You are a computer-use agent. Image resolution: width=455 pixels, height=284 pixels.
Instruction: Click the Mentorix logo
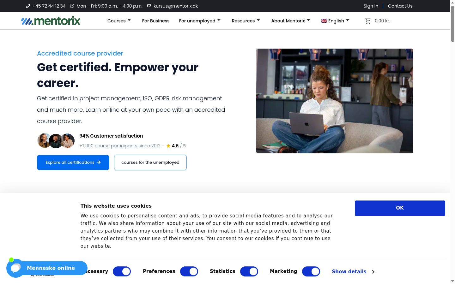tap(51, 21)
